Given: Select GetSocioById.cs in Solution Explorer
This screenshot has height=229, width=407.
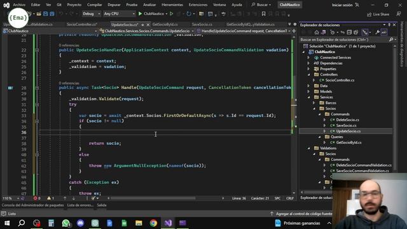Looking at the screenshot, I should pyautogui.click(x=348, y=142).
